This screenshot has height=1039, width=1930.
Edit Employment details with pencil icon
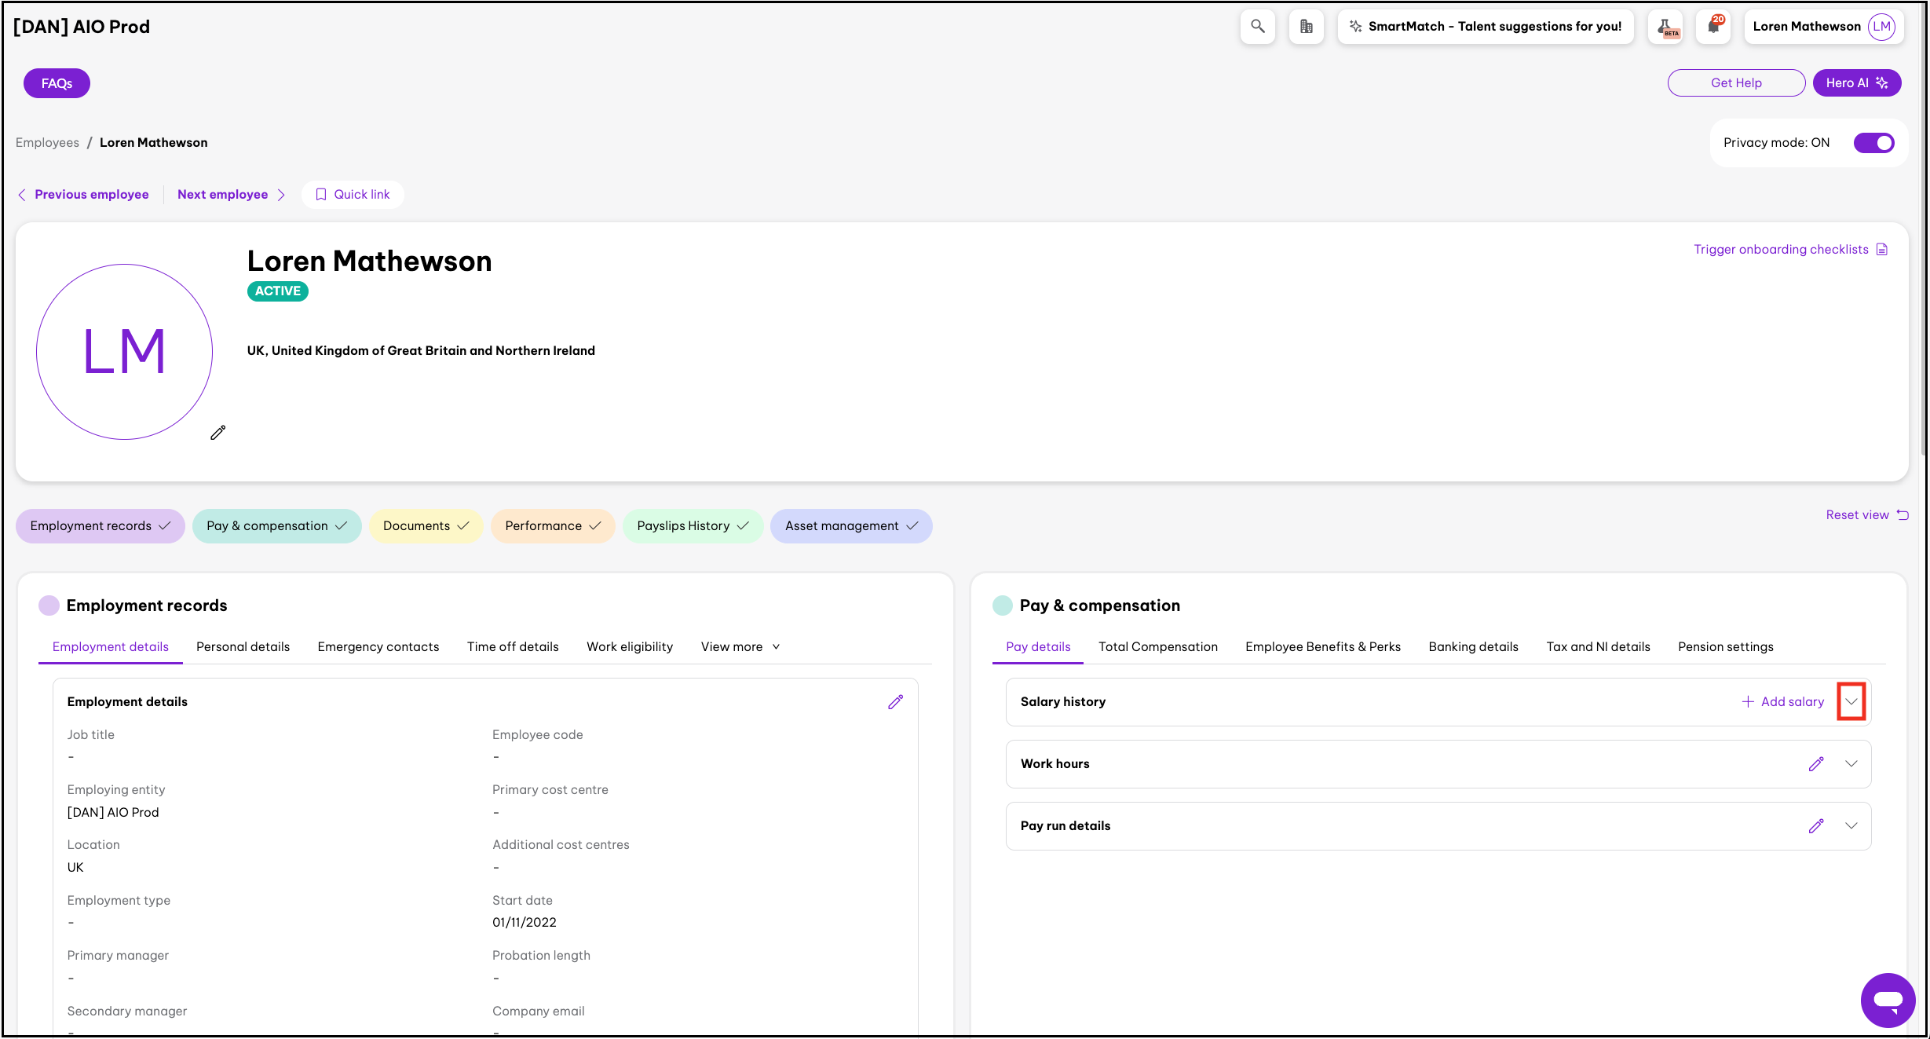[895, 702]
